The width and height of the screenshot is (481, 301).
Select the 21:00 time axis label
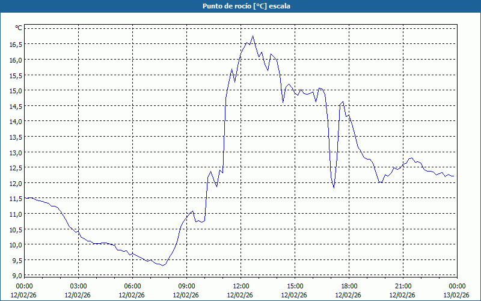click(403, 286)
